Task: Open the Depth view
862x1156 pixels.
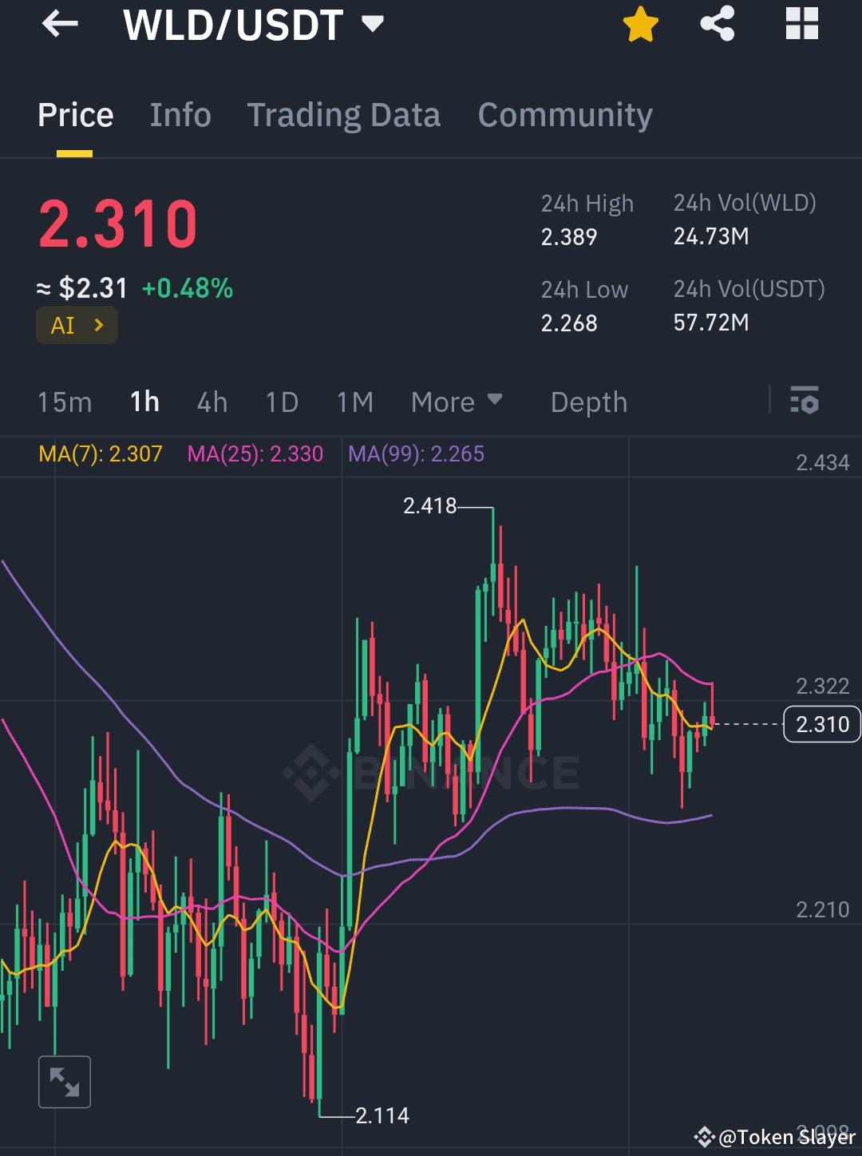Action: pos(588,402)
